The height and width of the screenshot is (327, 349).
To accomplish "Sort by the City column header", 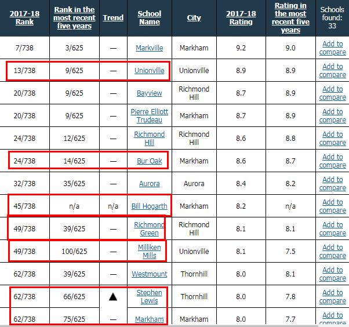I will (x=194, y=17).
